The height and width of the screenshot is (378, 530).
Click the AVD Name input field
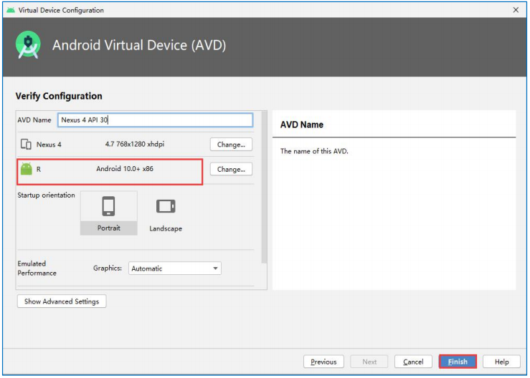tap(155, 120)
